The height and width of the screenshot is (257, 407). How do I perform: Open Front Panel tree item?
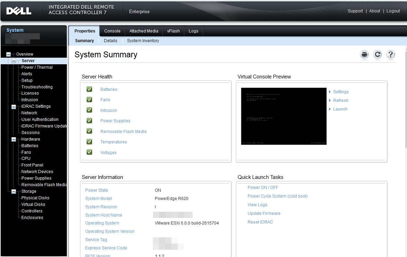coord(33,165)
